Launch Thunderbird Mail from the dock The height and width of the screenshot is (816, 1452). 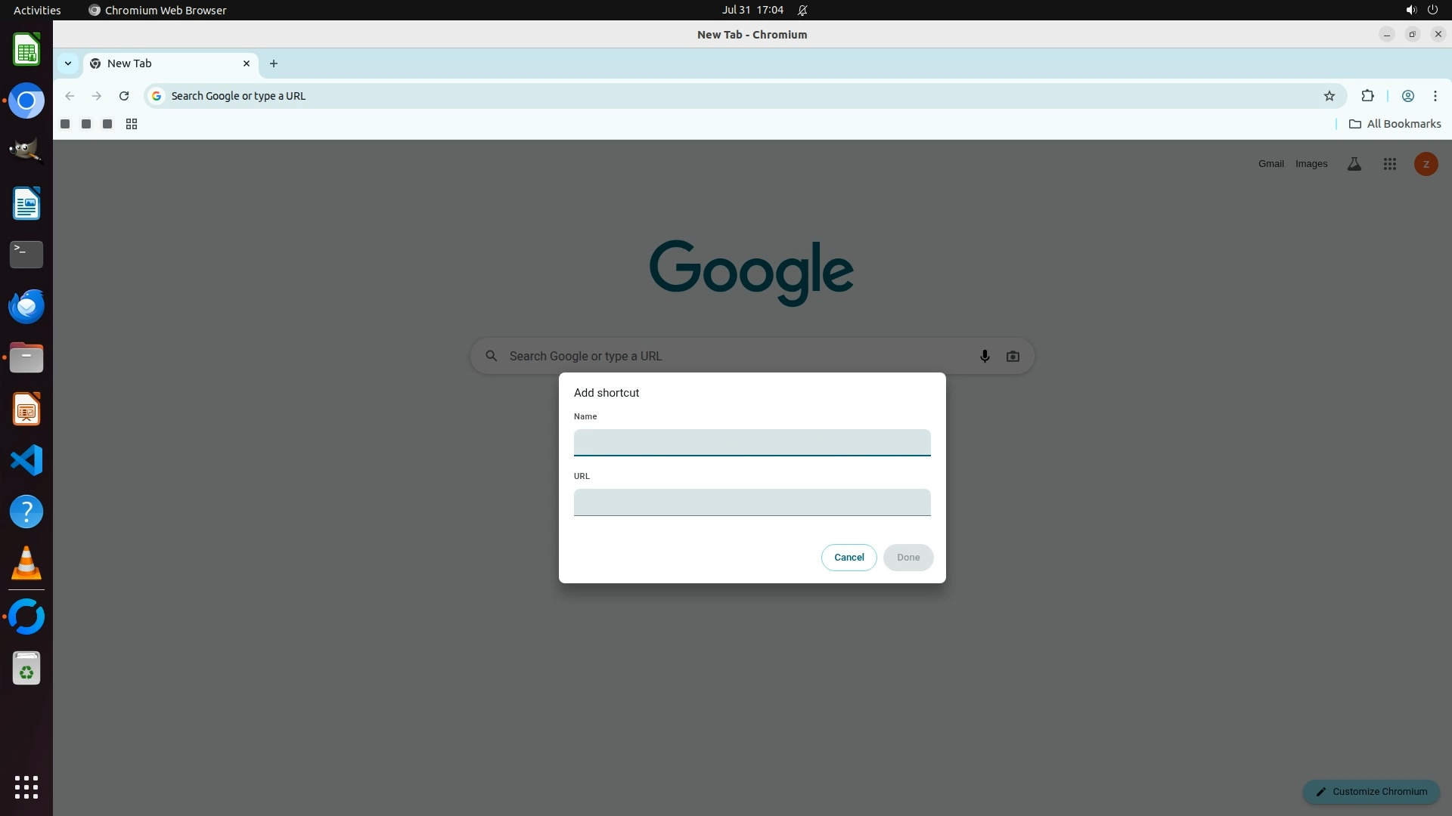[x=26, y=306]
